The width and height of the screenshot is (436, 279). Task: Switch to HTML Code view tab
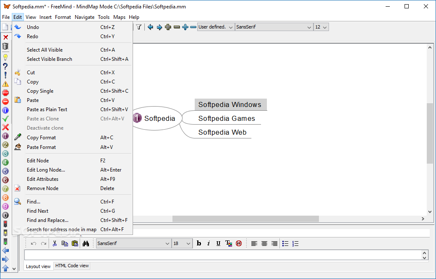pos(72,266)
